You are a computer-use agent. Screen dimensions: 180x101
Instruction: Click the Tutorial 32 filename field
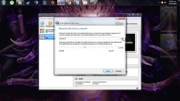pyautogui.click(x=89, y=39)
